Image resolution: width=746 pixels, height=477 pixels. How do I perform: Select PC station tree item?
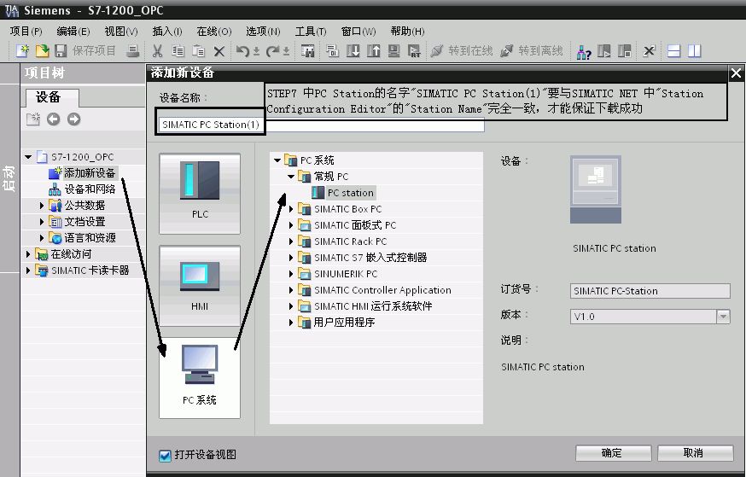pyautogui.click(x=343, y=193)
